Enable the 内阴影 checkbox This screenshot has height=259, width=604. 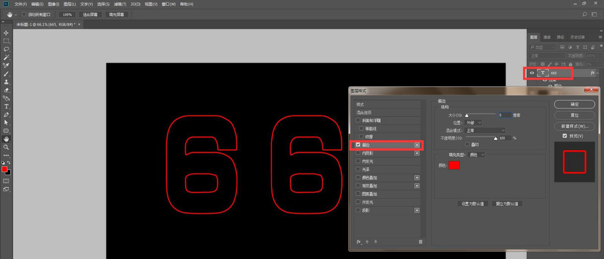click(x=358, y=153)
